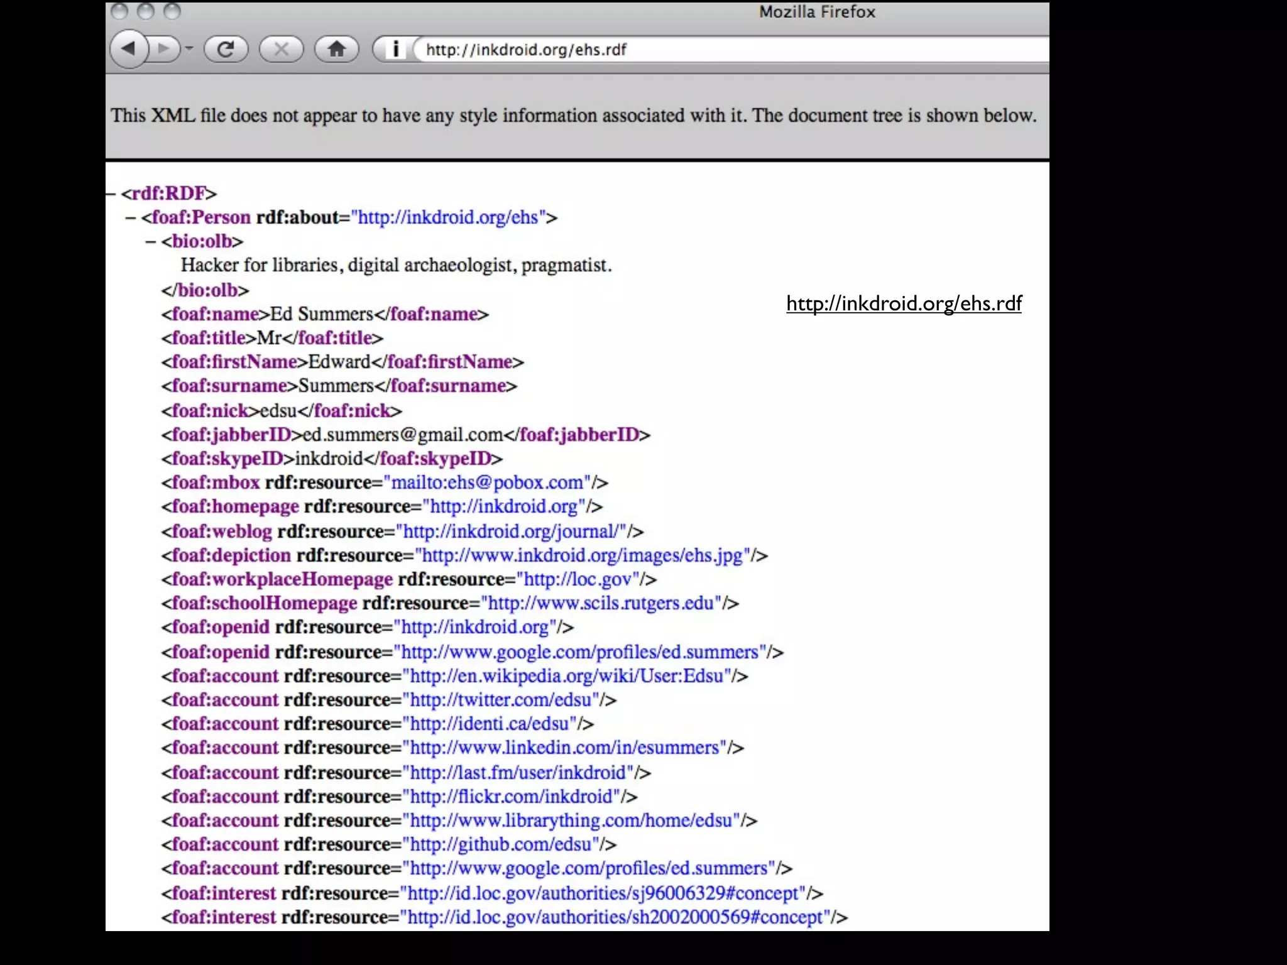Click the foaf:homepage http://inkdroid.org value
The height and width of the screenshot is (965, 1287).
pos(504,506)
